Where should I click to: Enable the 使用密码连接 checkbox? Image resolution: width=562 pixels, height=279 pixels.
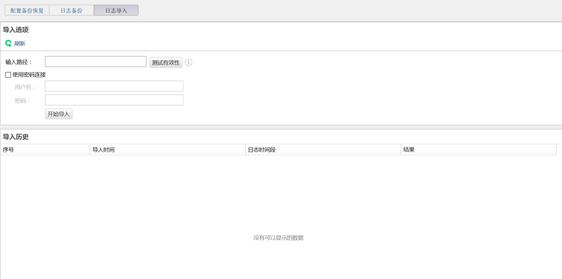[x=8, y=75]
